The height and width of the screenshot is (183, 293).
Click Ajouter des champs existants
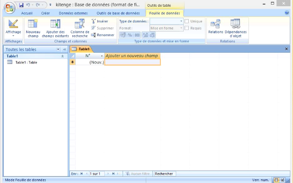[x=55, y=27]
